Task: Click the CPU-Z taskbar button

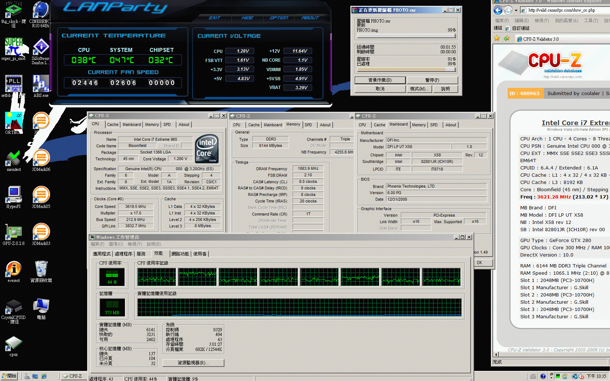Action: (73, 376)
